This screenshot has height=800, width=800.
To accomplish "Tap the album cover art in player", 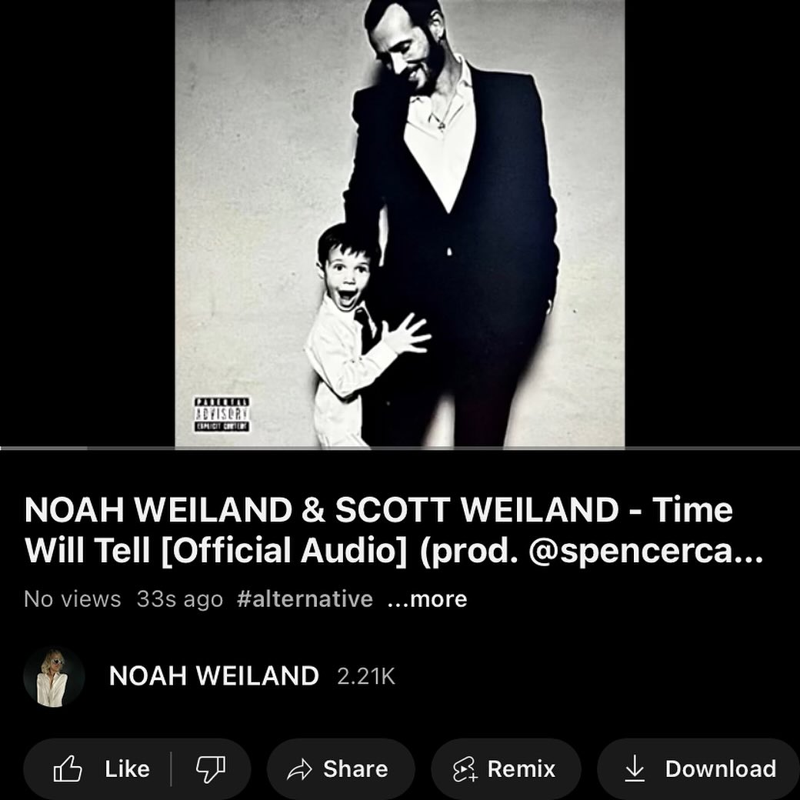I will [400, 224].
